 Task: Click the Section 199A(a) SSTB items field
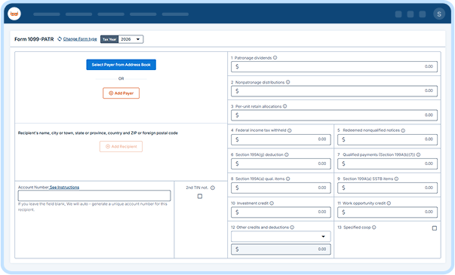click(x=387, y=188)
